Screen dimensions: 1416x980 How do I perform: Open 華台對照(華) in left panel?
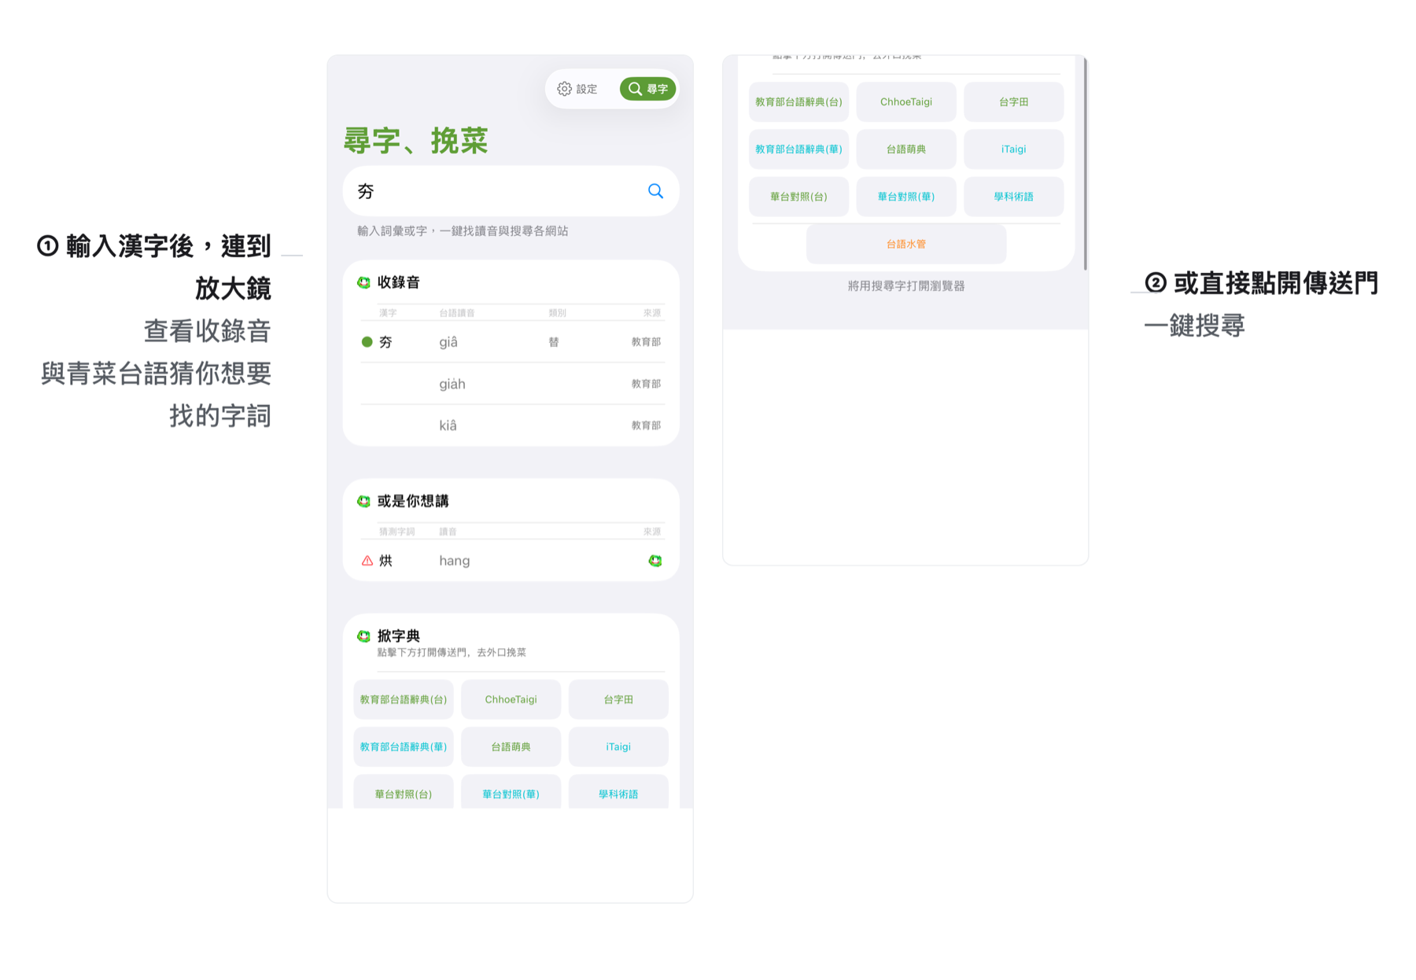(x=511, y=792)
